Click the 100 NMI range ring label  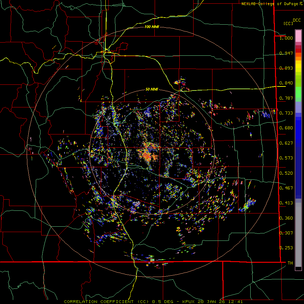click(x=152, y=27)
